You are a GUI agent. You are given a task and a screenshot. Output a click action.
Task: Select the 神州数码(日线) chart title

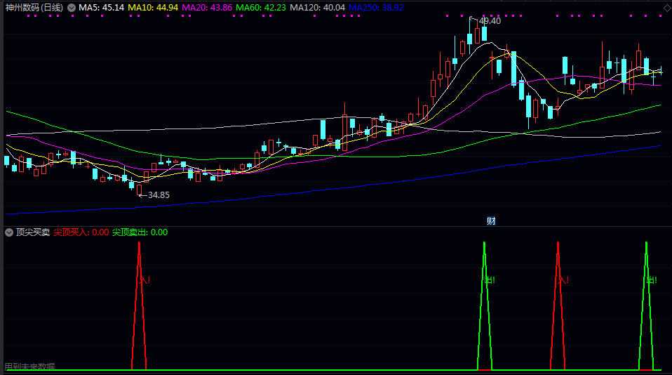[x=34, y=8]
